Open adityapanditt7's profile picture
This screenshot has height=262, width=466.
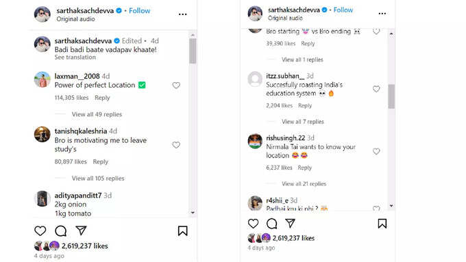tap(42, 198)
